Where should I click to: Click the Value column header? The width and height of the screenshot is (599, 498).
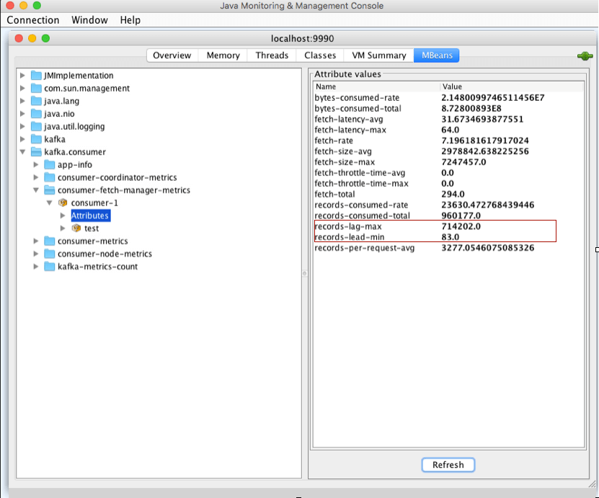pyautogui.click(x=452, y=86)
